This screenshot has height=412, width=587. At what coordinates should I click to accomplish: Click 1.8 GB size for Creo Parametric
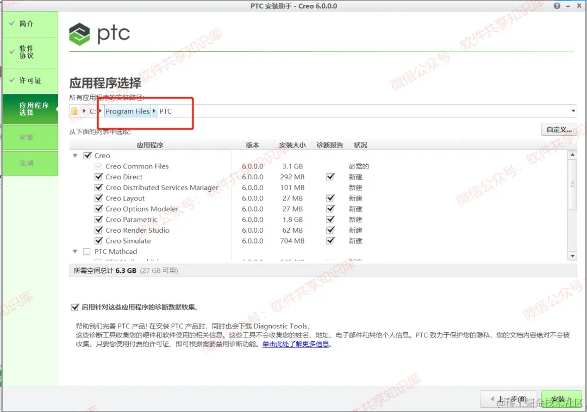point(292,219)
